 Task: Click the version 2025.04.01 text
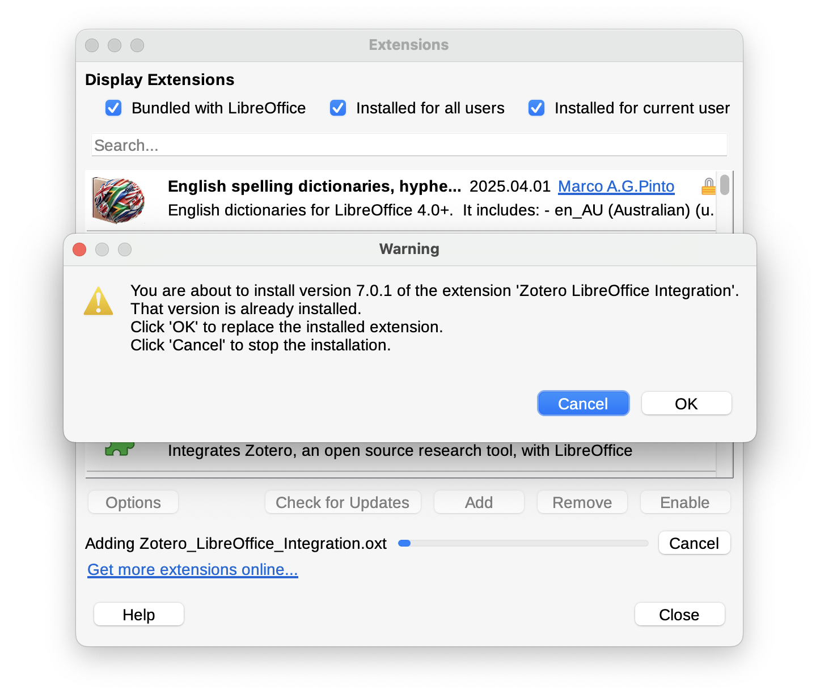point(510,186)
